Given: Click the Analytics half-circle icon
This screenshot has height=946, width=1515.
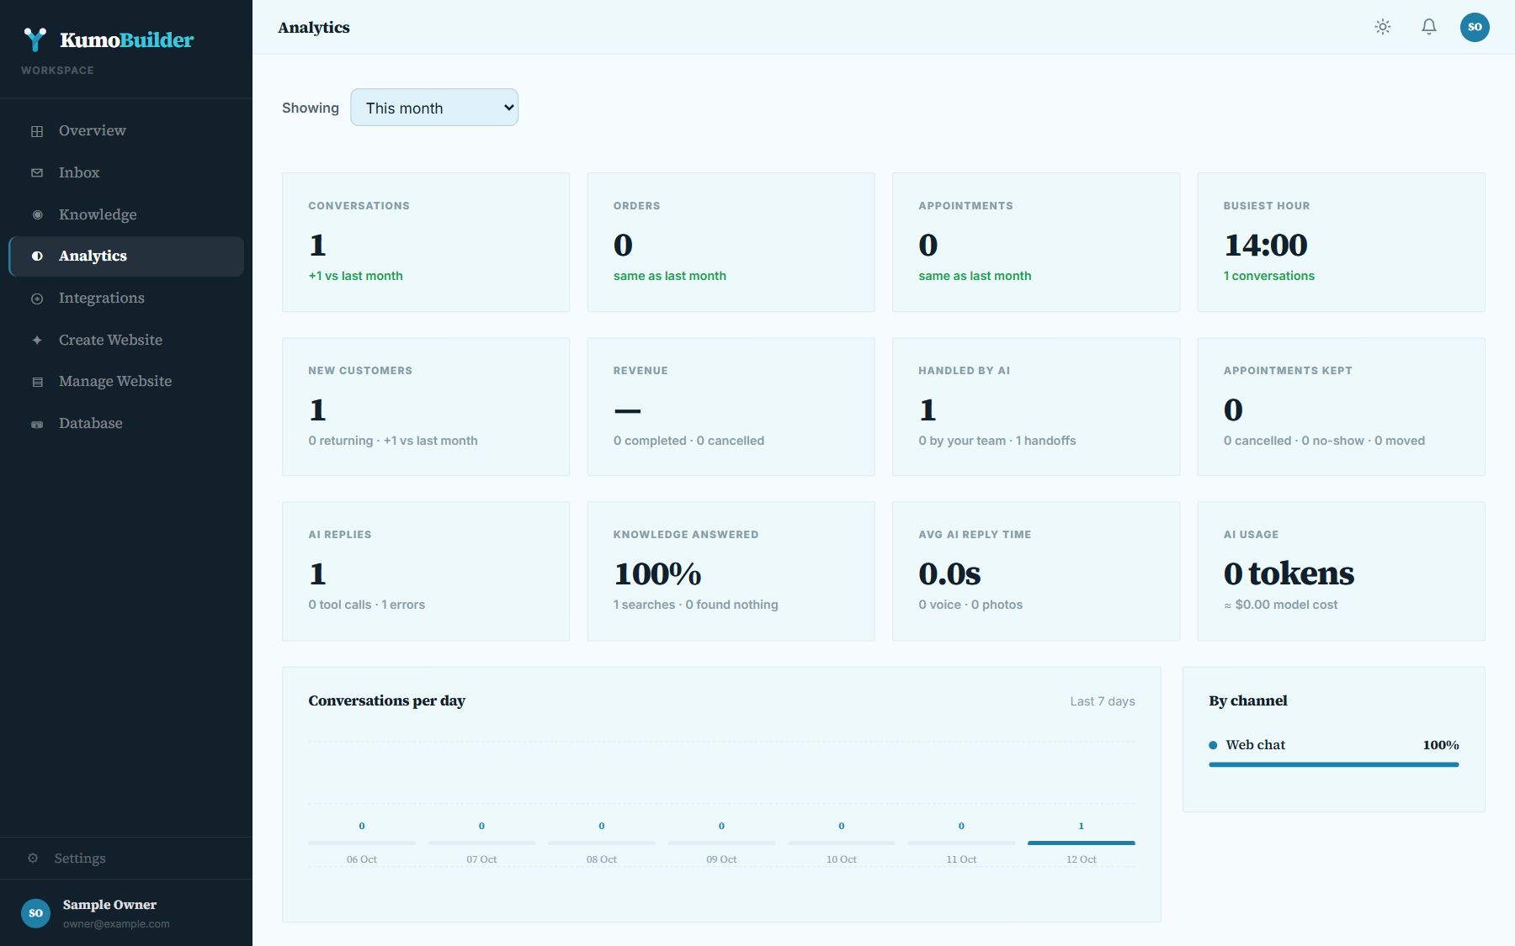Looking at the screenshot, I should click(x=37, y=256).
